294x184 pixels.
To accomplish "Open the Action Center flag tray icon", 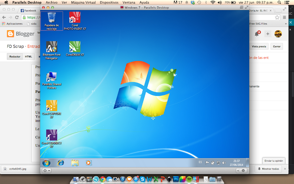I will (207, 163).
